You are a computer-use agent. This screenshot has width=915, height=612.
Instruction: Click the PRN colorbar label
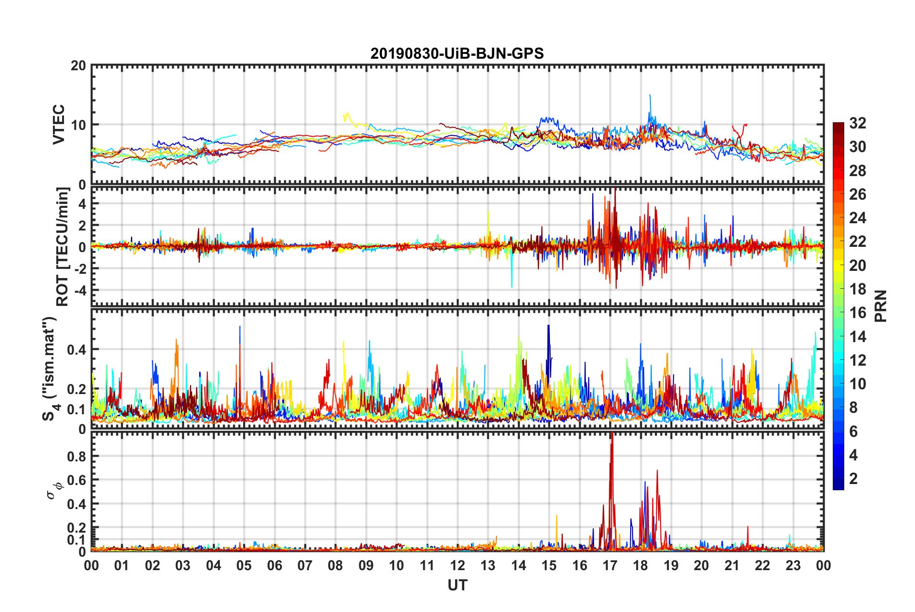pyautogui.click(x=881, y=306)
